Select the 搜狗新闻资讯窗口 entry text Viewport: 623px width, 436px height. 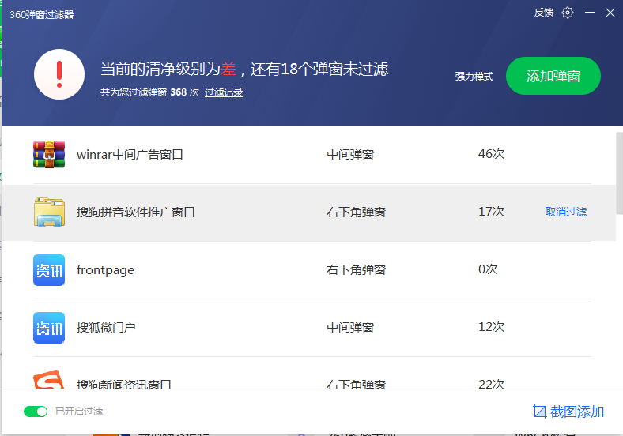(x=123, y=384)
